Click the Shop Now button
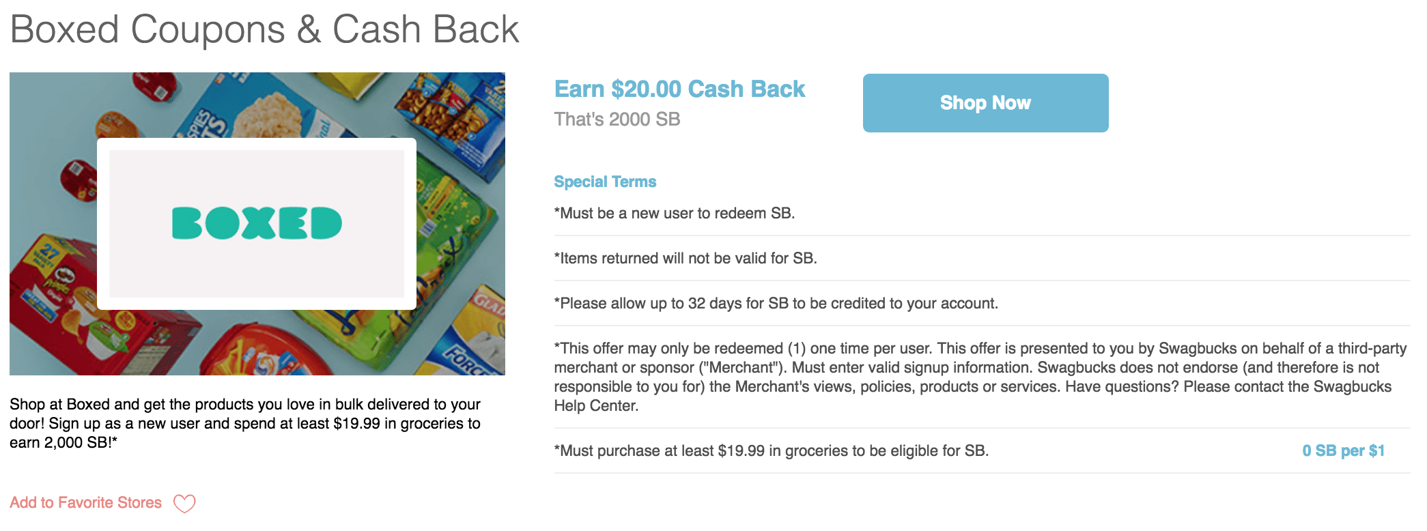1427x531 pixels. pos(985,103)
